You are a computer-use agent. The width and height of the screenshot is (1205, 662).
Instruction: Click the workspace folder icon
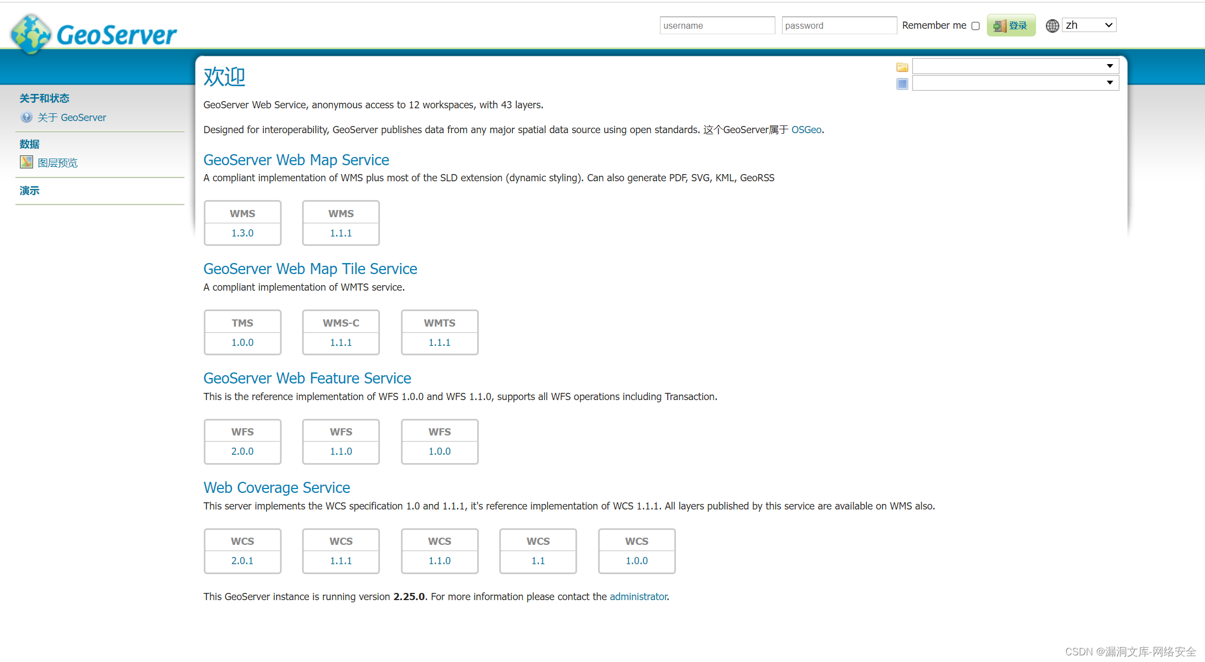[902, 67]
